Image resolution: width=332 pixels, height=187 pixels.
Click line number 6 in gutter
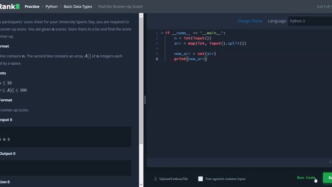tap(157, 59)
